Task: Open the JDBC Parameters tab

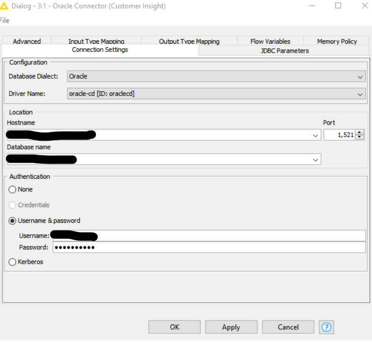Action: [285, 51]
